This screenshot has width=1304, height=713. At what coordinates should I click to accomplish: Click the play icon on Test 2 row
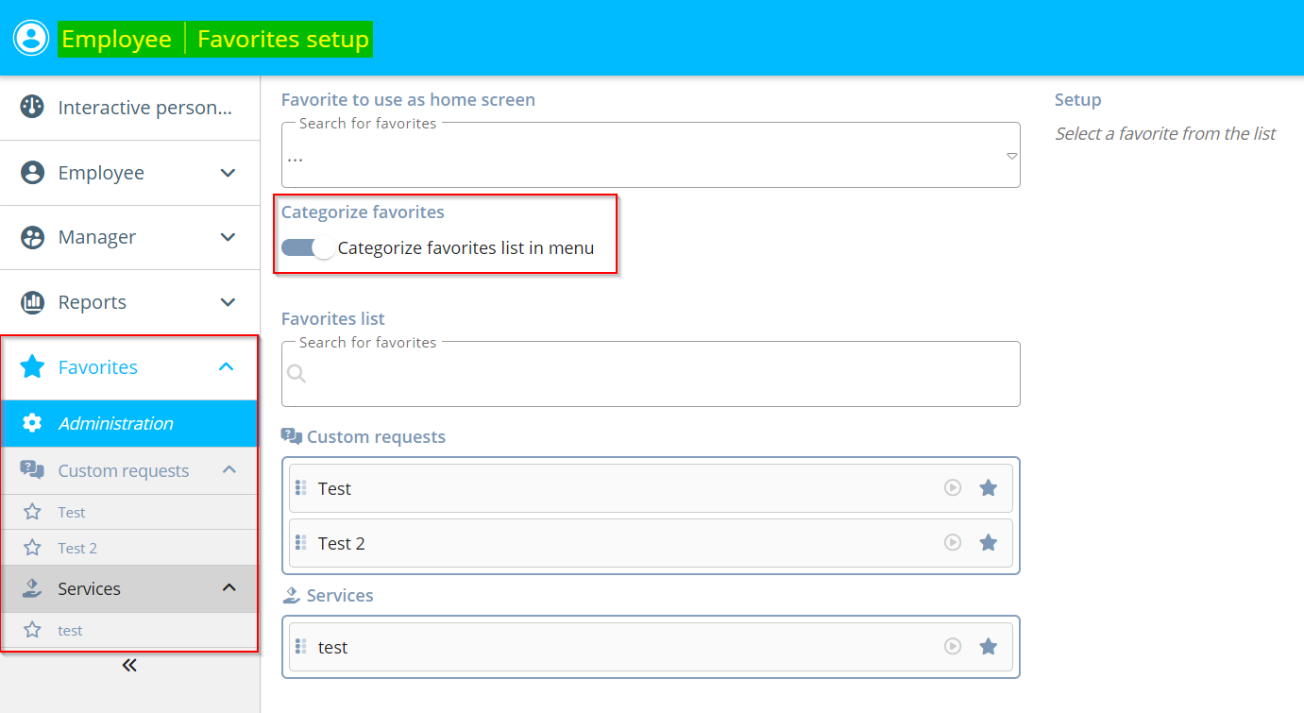tap(953, 543)
